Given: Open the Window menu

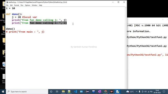Looking at the screenshot, I should (34, 5).
